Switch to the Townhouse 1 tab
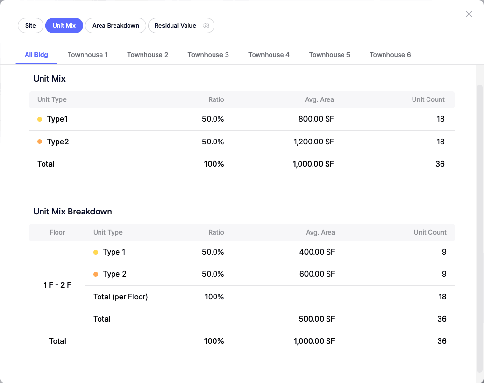The image size is (484, 383). tap(87, 55)
